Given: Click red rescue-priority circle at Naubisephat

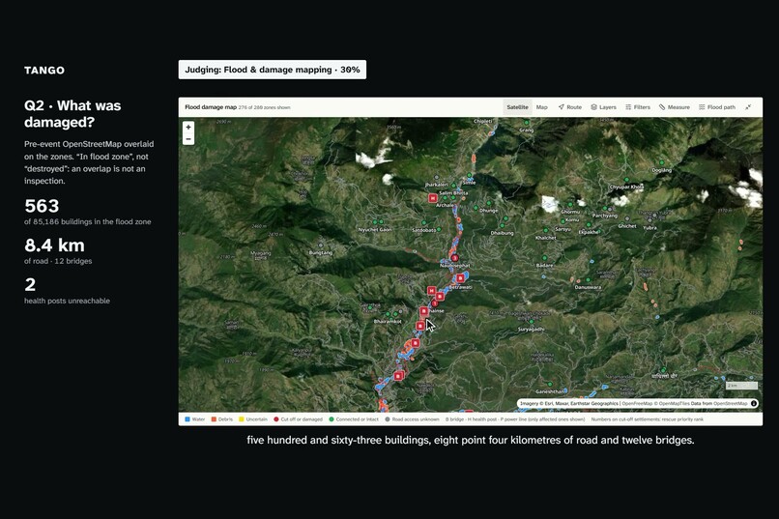Looking at the screenshot, I should [454, 258].
